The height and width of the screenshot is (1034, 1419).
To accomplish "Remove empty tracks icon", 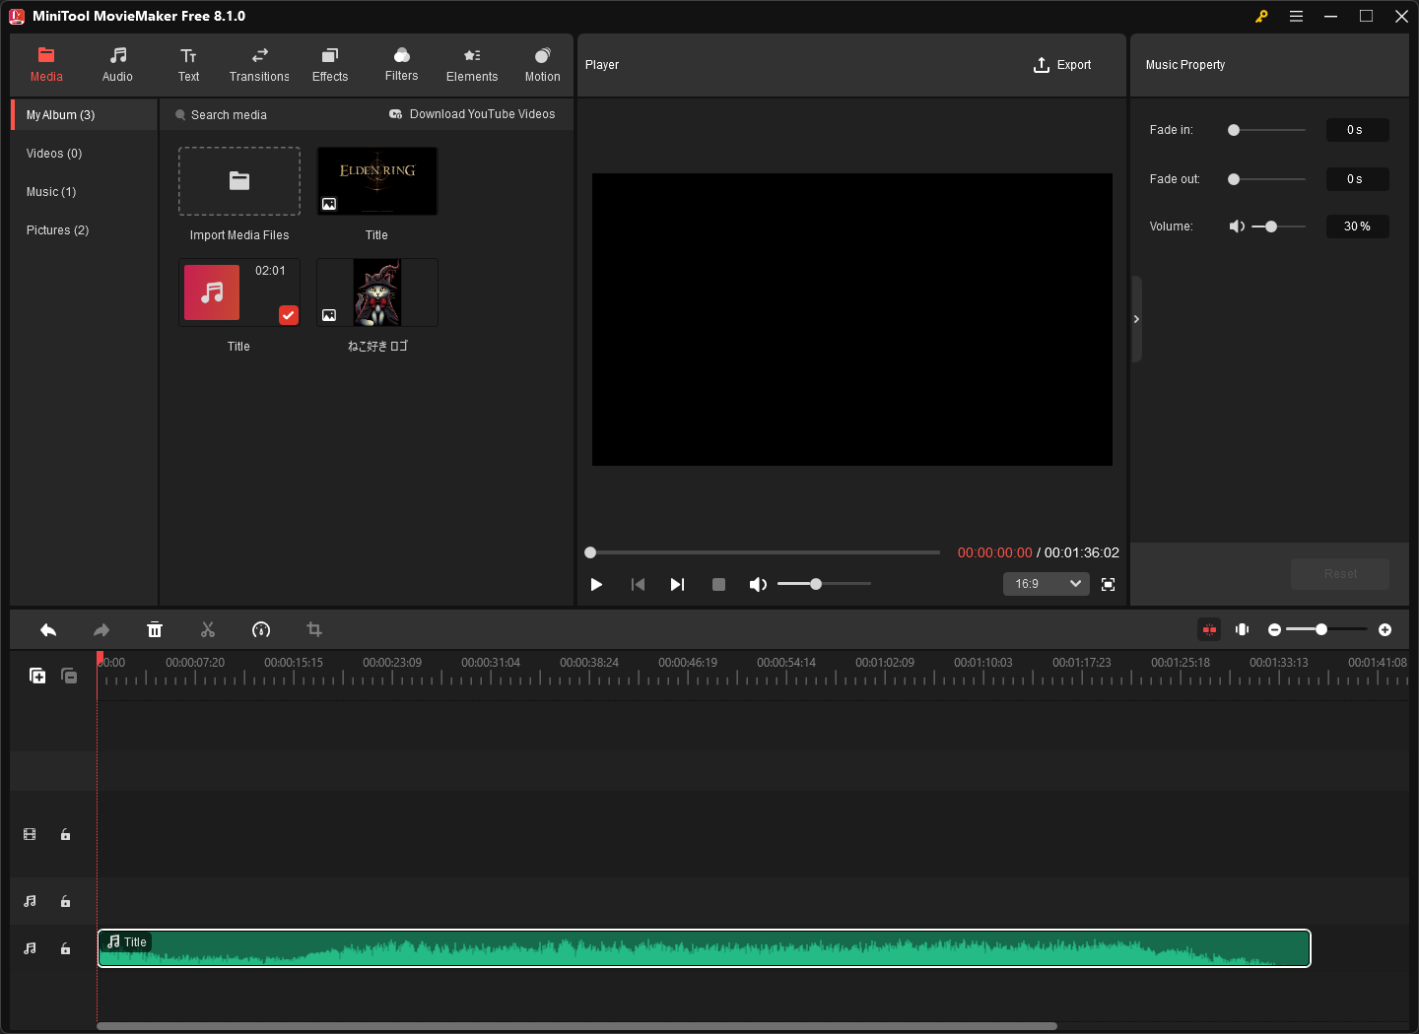I will click(x=69, y=676).
